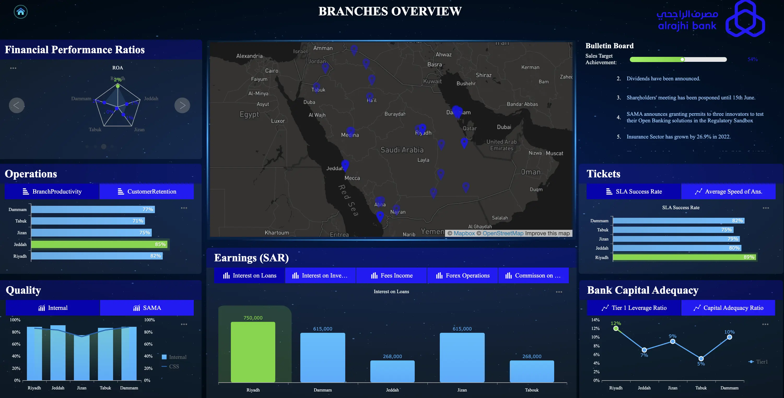Image resolution: width=784 pixels, height=398 pixels.
Task: Click the Mapbox attribution link
Action: coord(464,233)
